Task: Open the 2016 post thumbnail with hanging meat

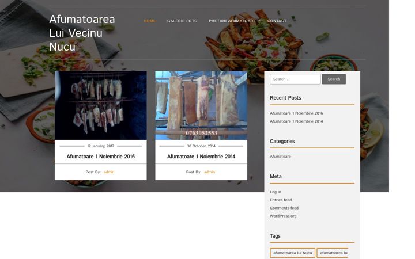Action: 100,105
